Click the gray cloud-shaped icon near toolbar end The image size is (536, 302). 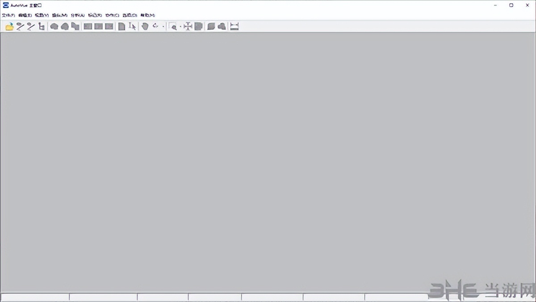tap(222, 26)
